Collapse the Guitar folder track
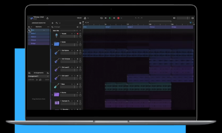The image size is (222, 133). (x=52, y=44)
